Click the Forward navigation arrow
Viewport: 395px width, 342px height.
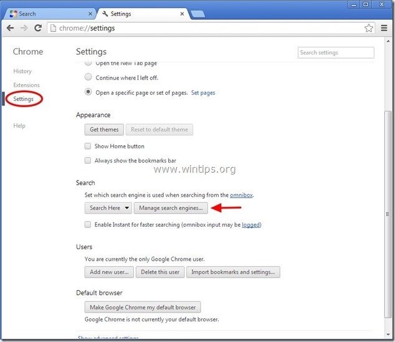click(24, 28)
